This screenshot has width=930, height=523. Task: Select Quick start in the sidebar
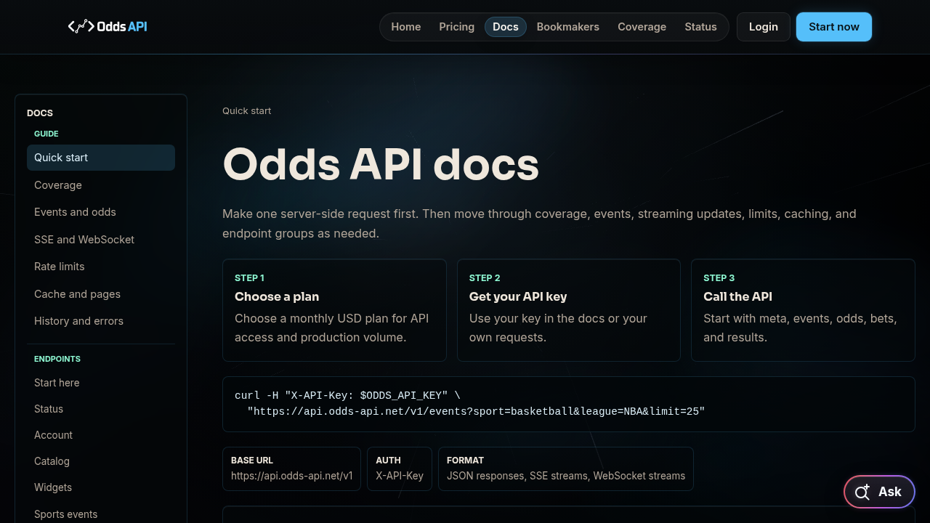click(x=101, y=158)
